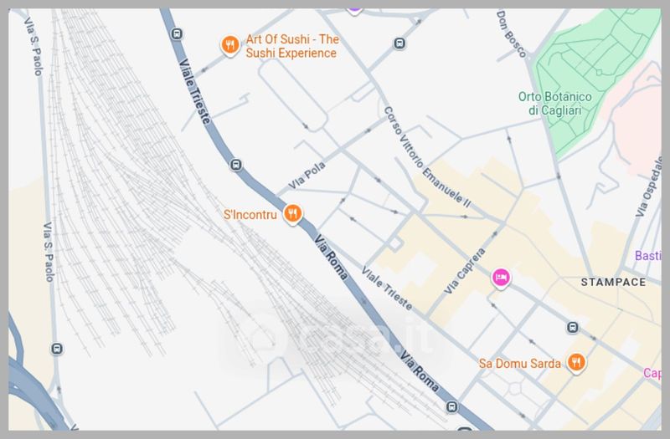The image size is (670, 439).
Task: Select bus stop icon left of Art Of Sushi
Action: tap(177, 33)
